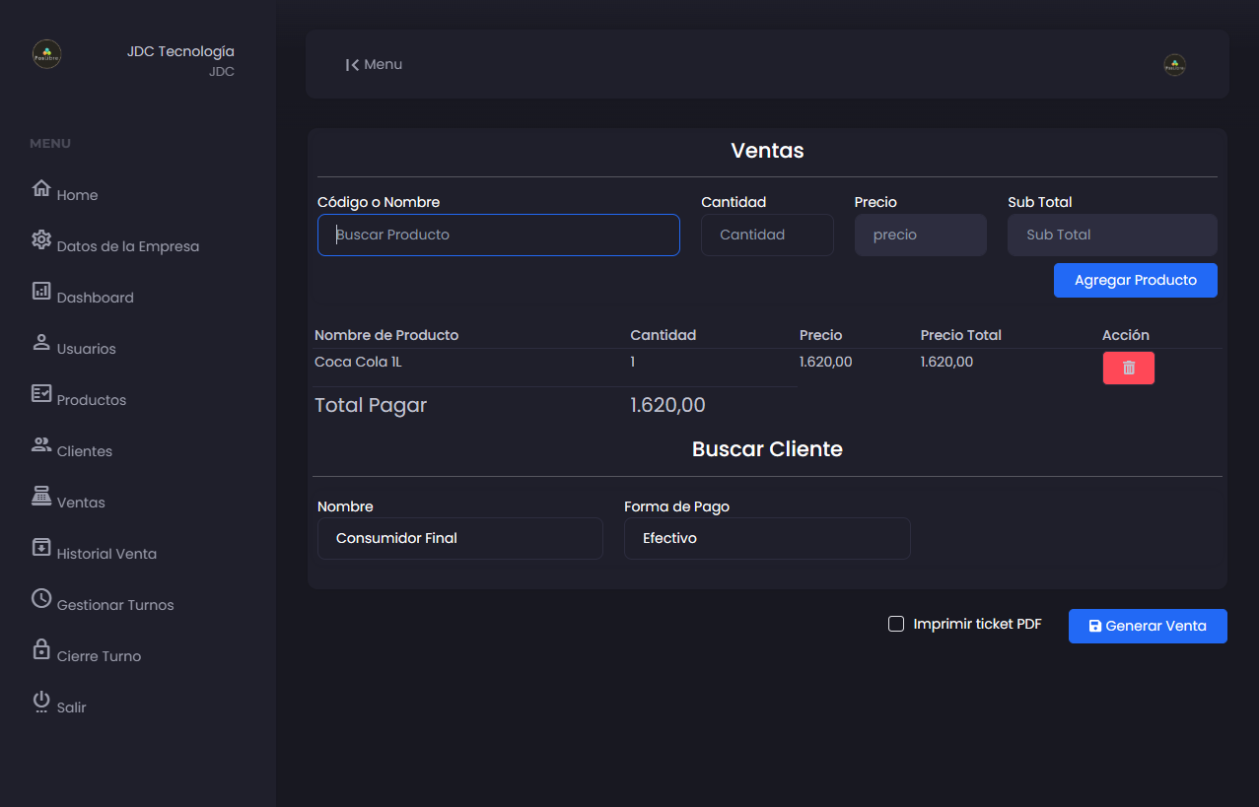This screenshot has width=1259, height=807.
Task: Collapse sidebar using the Menu toggle
Action: (x=374, y=64)
